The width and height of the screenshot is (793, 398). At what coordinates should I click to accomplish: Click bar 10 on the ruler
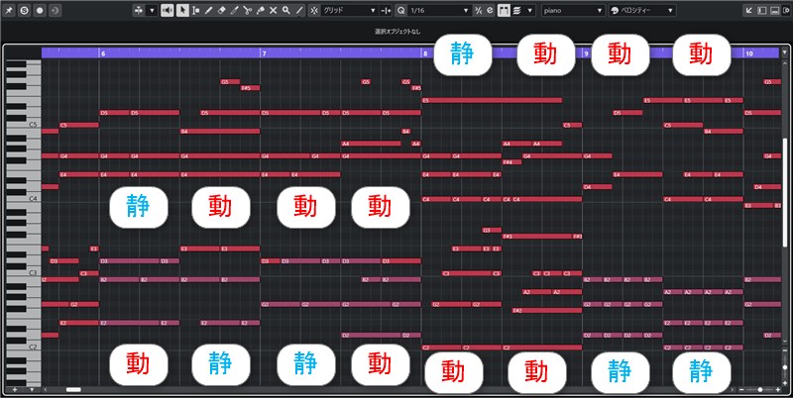click(749, 53)
